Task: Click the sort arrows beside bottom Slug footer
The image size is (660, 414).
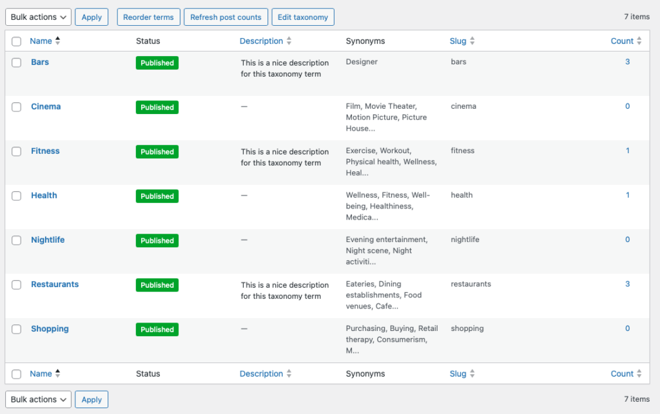Action: pyautogui.click(x=472, y=374)
